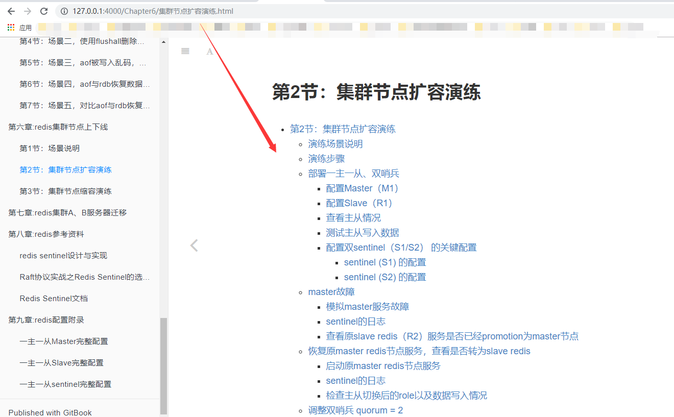Open Raft协议实战之Redis Sentinel sidebar entry
This screenshot has height=417, width=674.
[x=85, y=277]
